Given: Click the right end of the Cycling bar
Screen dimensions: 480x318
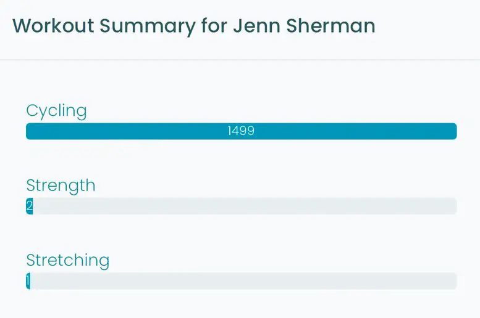Looking at the screenshot, I should (x=452, y=131).
